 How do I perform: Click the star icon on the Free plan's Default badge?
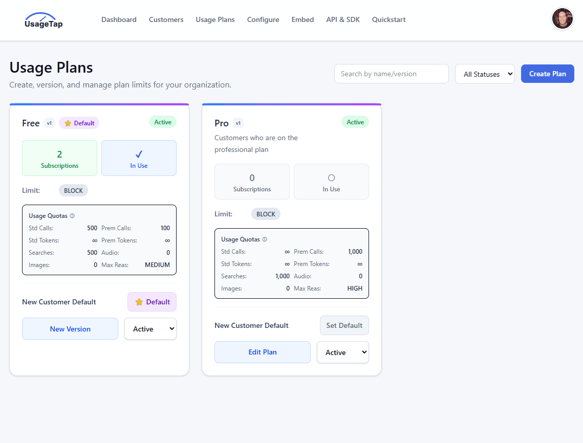click(69, 123)
